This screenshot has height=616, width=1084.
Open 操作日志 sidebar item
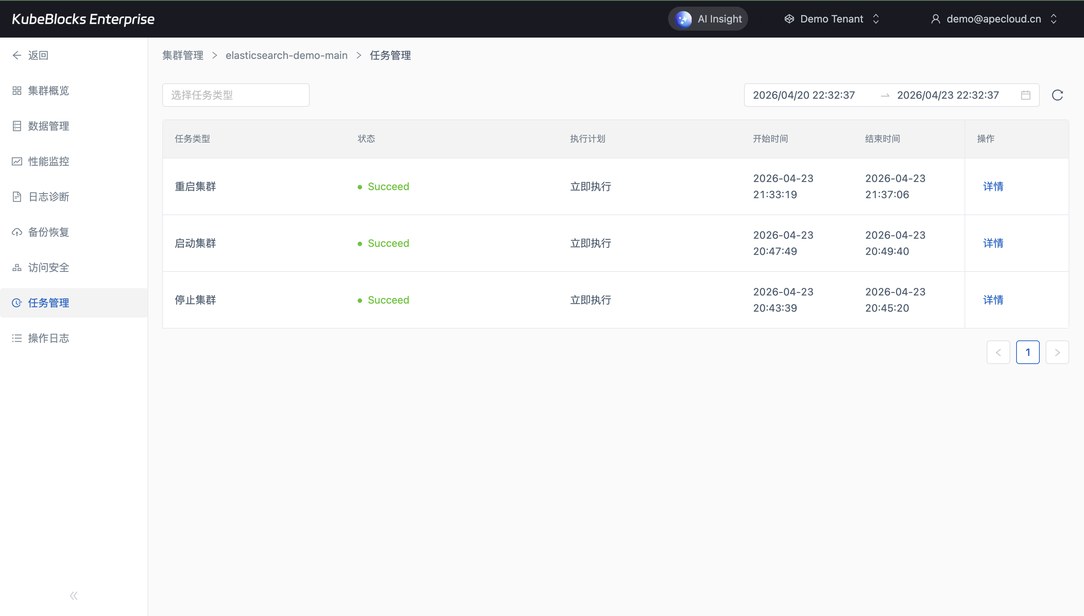48,339
